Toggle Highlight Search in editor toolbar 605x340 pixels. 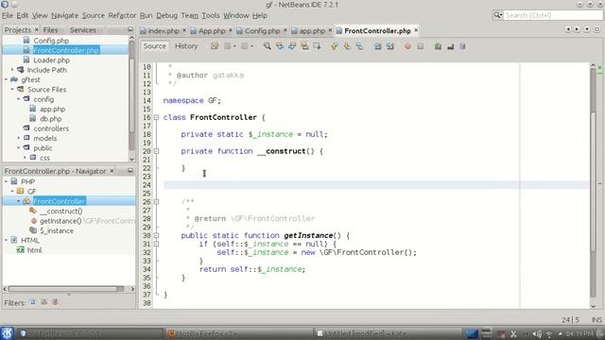[x=304, y=46]
